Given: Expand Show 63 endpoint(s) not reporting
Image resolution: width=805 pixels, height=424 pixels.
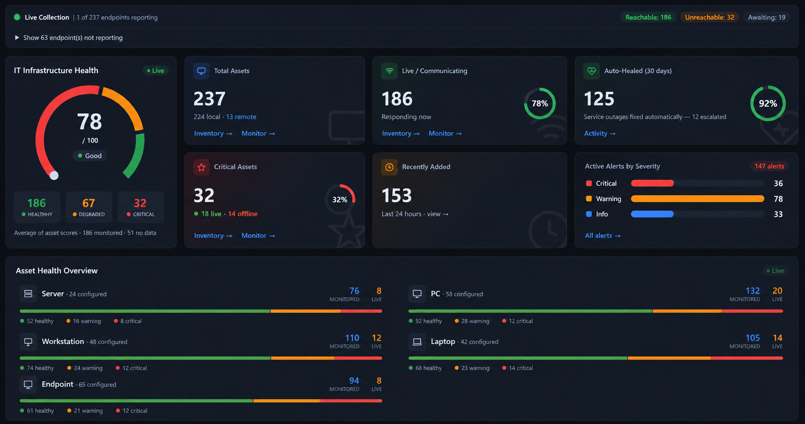Looking at the screenshot, I should 69,38.
